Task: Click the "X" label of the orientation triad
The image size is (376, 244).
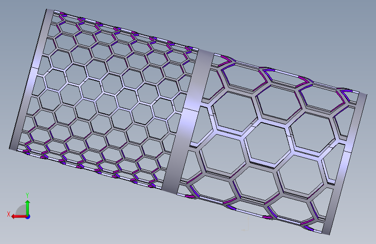Action: [x=9, y=214]
